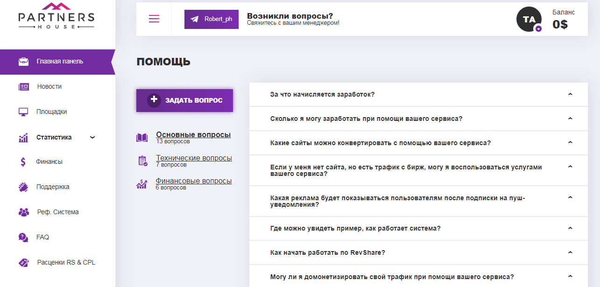Open the Статистика submenu chevron
The height and width of the screenshot is (287, 600).
[x=92, y=137]
